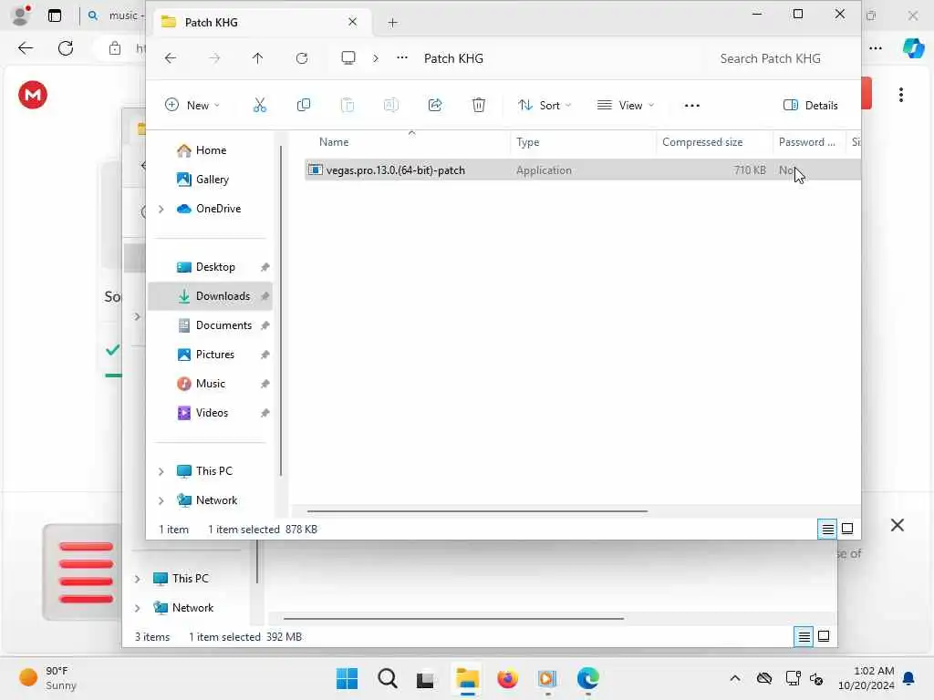
Task: Open Music in the navigation pane
Action: pos(210,384)
